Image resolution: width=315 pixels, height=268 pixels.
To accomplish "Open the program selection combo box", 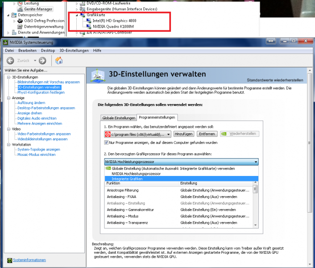I will 137,134.
